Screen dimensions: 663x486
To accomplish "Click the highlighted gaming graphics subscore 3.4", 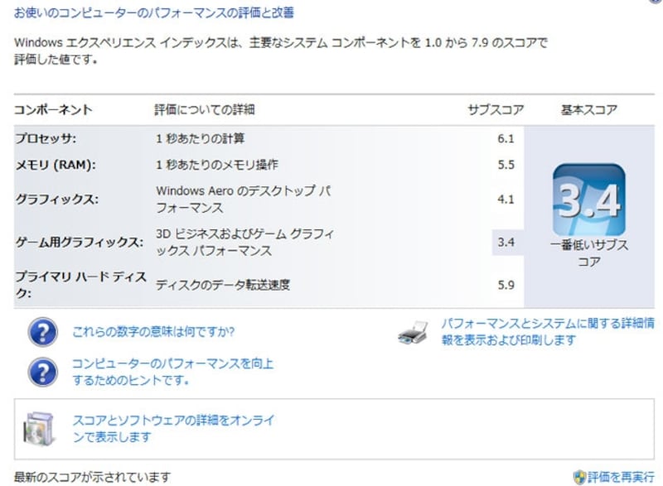I will point(506,243).
